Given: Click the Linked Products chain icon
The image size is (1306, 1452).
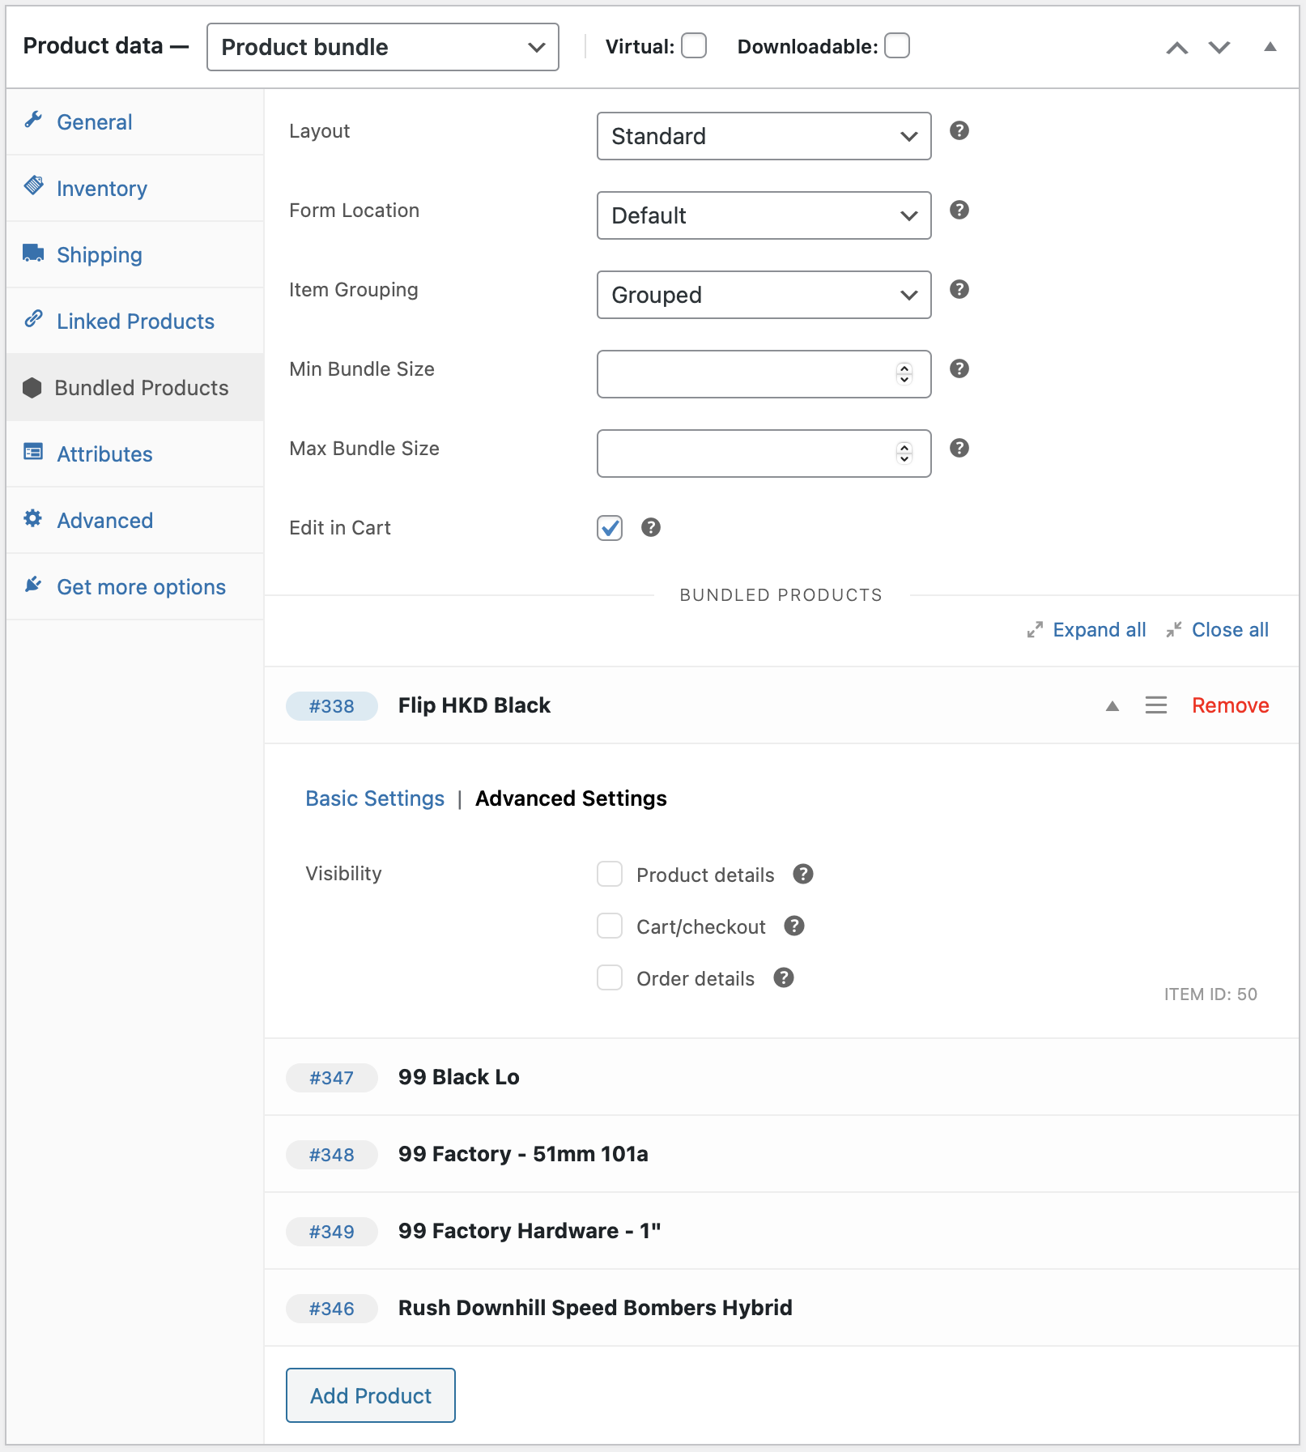Looking at the screenshot, I should [x=33, y=321].
